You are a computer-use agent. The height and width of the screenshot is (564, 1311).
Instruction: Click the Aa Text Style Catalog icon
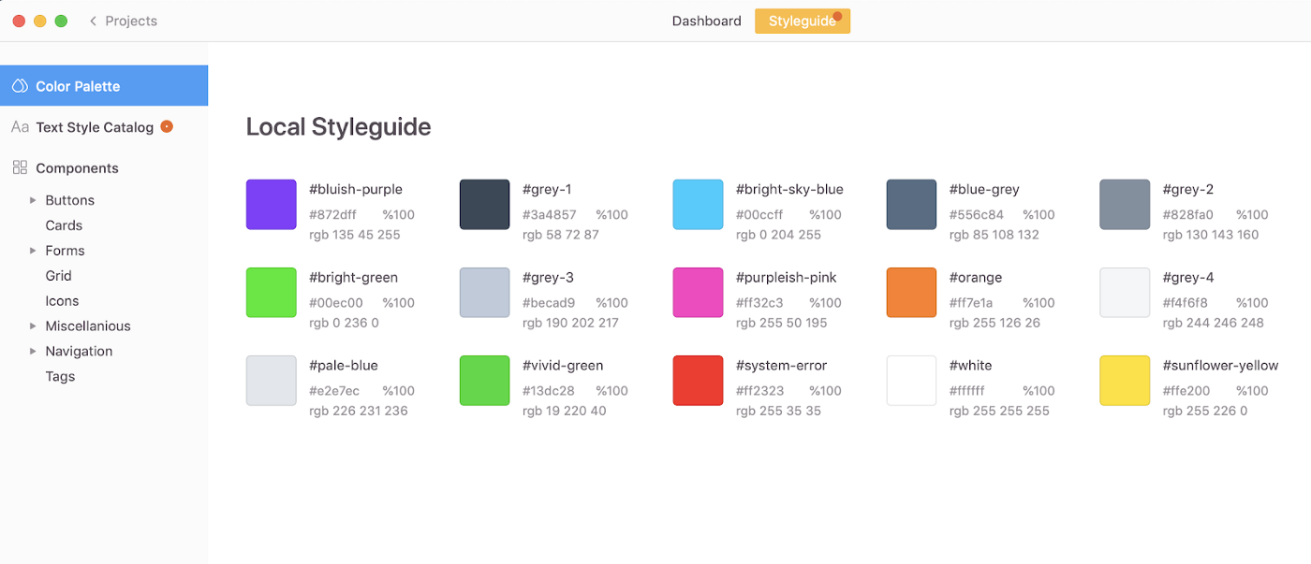20,127
